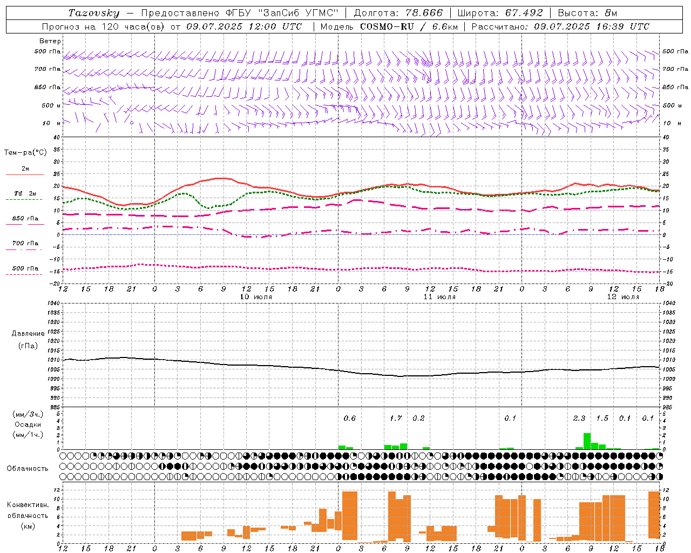The width and height of the screenshot is (691, 553).
Task: Click the elevation text "Высота: 8м"
Action: (587, 13)
